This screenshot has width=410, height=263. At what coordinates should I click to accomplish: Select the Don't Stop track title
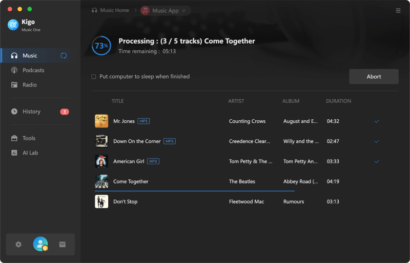pyautogui.click(x=125, y=202)
